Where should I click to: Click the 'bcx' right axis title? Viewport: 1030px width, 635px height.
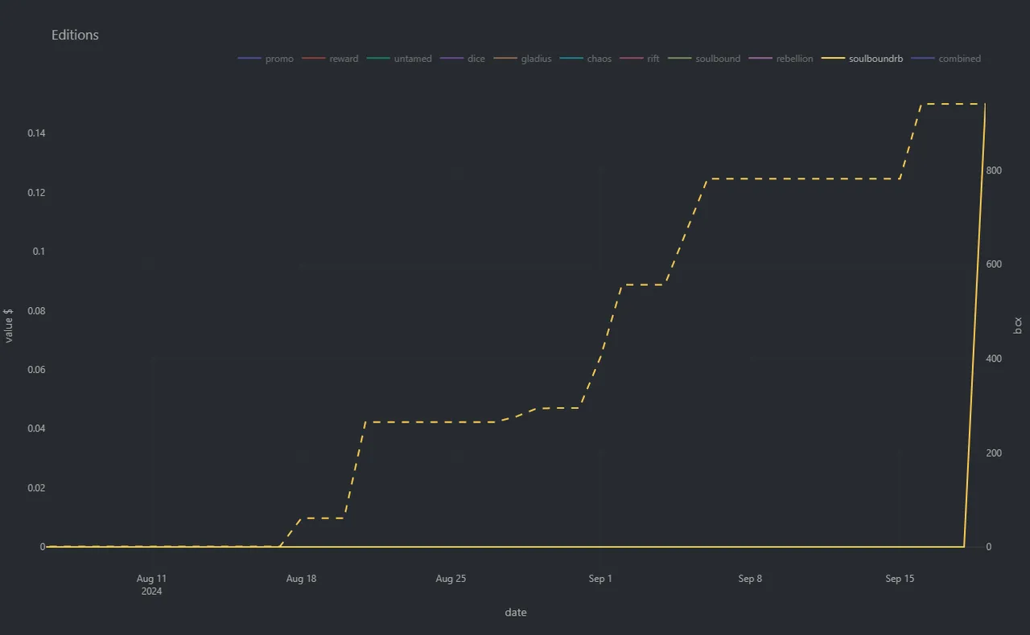[x=1018, y=326]
